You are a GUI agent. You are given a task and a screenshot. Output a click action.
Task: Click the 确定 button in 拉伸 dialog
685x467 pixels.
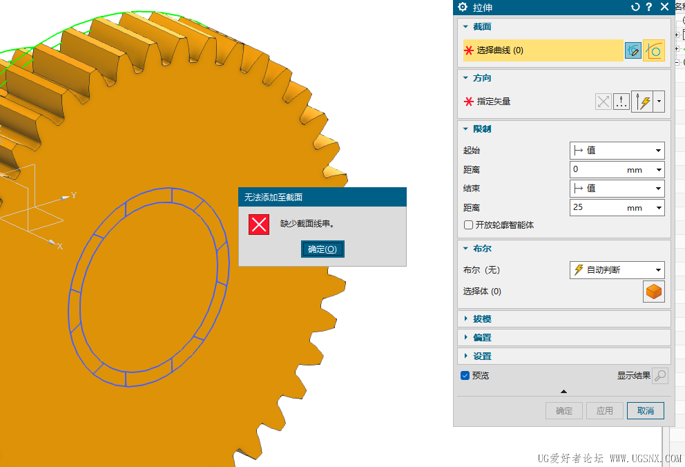click(564, 410)
